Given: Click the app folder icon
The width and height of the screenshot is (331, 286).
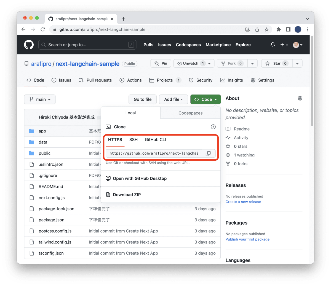Looking at the screenshot, I should (31, 131).
